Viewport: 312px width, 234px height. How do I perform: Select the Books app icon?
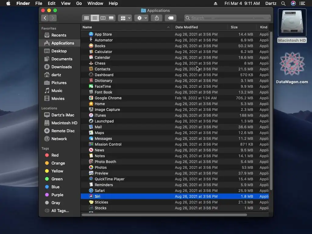click(91, 46)
